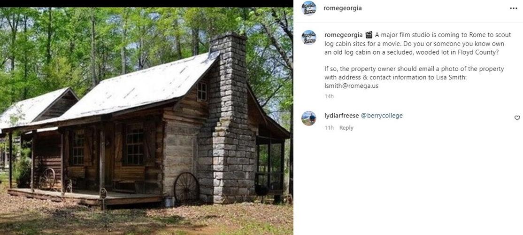523x235 pixels.
Task: Click the bold romegeorgia username in the caption
Action: (x=344, y=35)
